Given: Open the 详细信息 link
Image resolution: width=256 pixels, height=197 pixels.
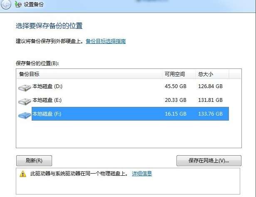Looking at the screenshot, I should tap(142, 174).
